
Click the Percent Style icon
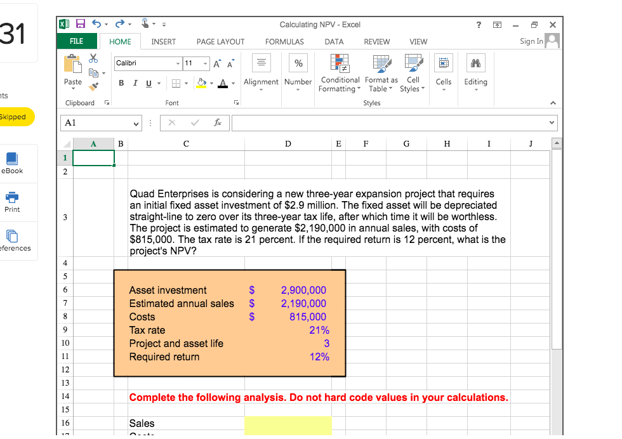point(298,62)
